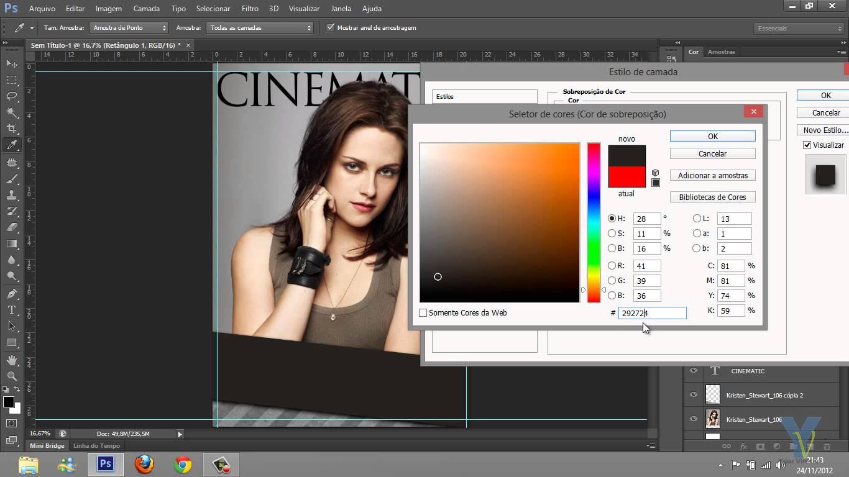The image size is (849, 477).
Task: Select the Horizontal Type tool
Action: tap(12, 309)
